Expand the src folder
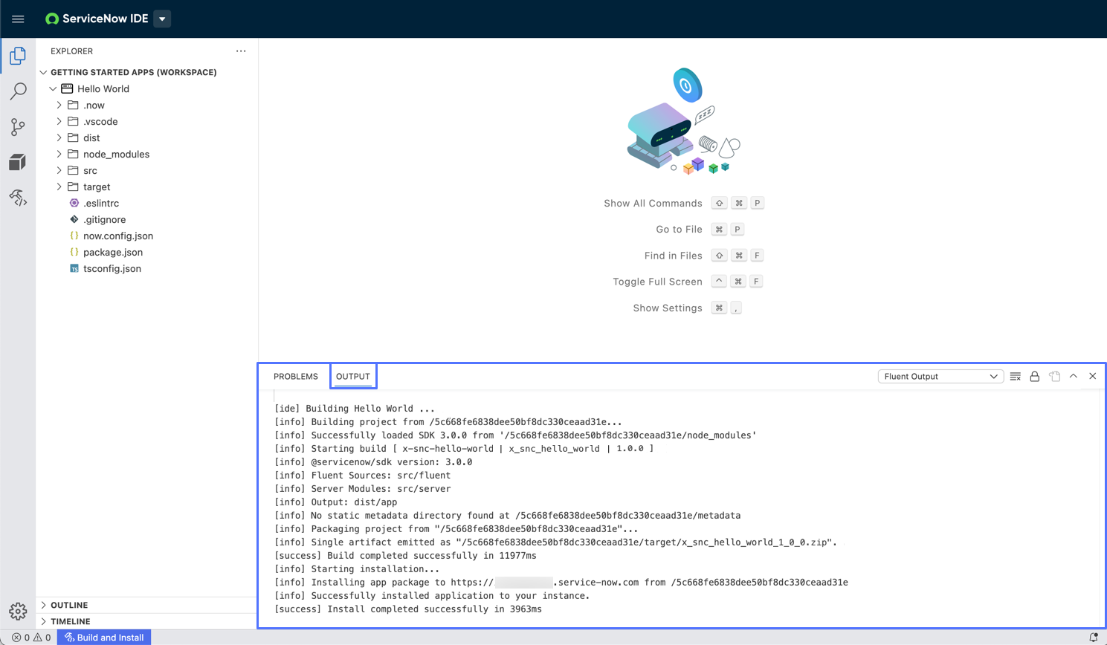 [59, 170]
